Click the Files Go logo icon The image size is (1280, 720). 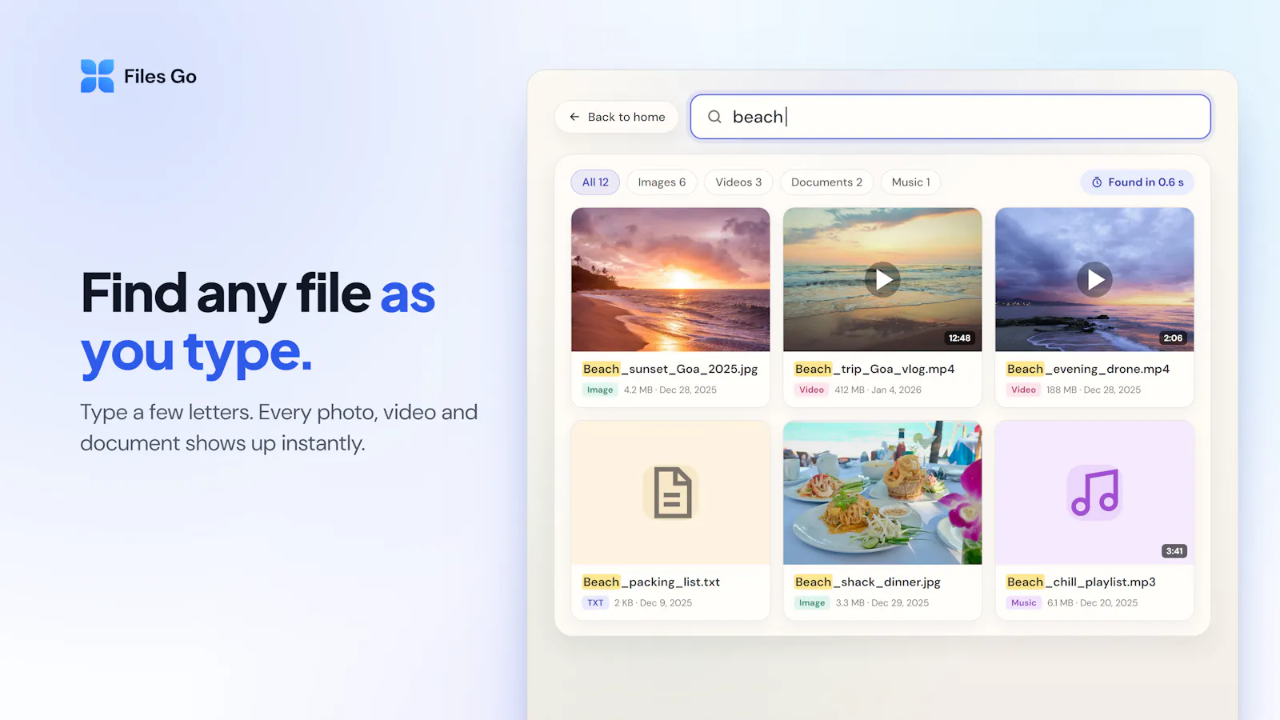pyautogui.click(x=98, y=76)
